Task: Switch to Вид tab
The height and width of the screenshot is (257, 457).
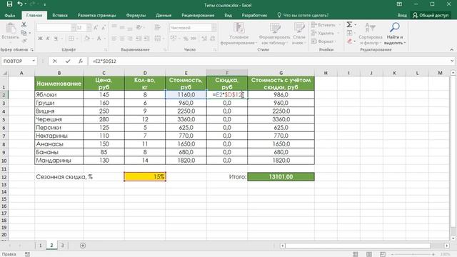Action: pyautogui.click(x=228, y=15)
